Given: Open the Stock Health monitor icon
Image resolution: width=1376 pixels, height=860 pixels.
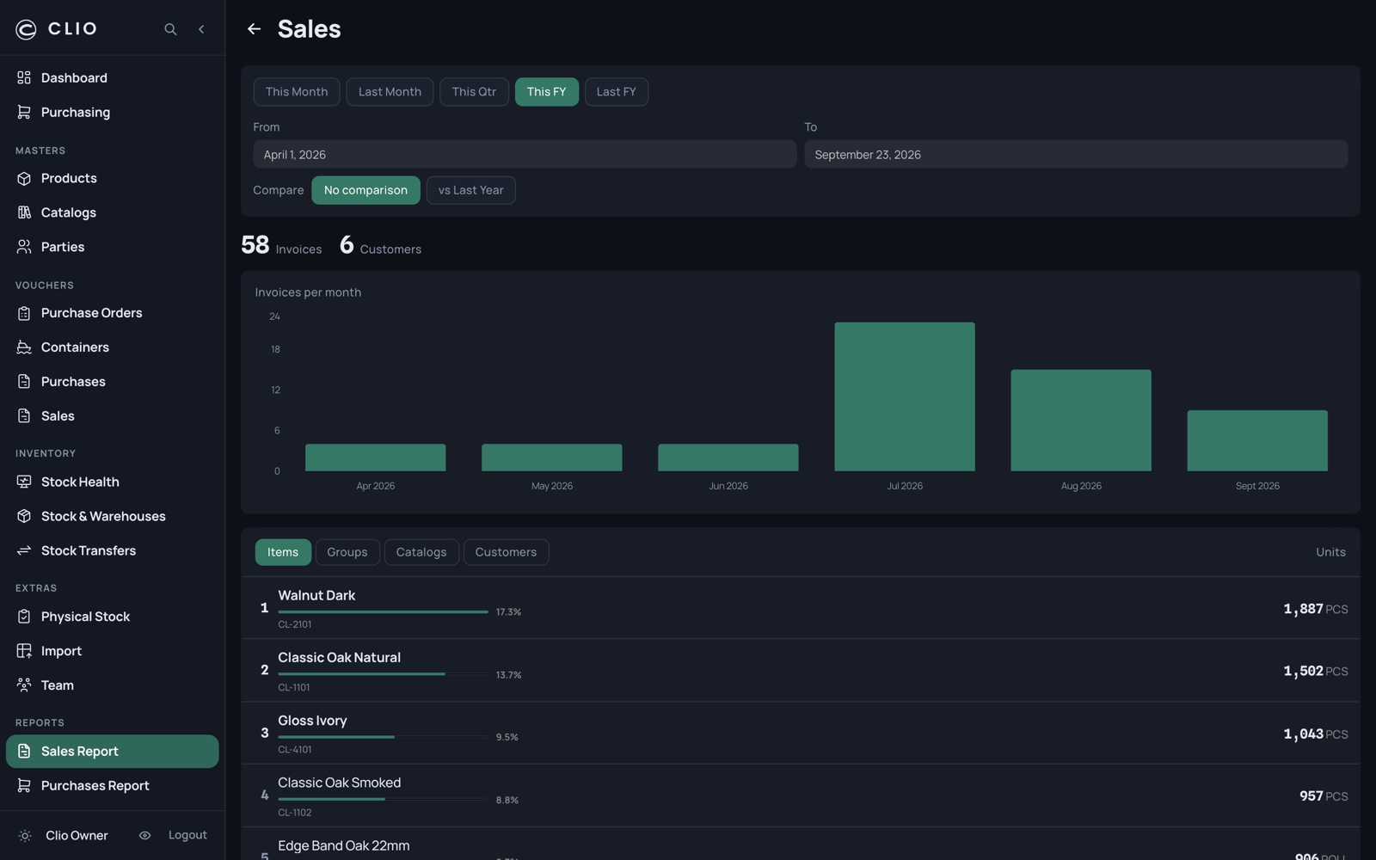Looking at the screenshot, I should point(24,482).
